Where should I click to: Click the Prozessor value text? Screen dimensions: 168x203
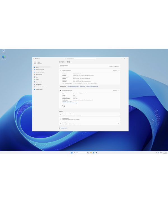pyautogui.click(x=83, y=76)
